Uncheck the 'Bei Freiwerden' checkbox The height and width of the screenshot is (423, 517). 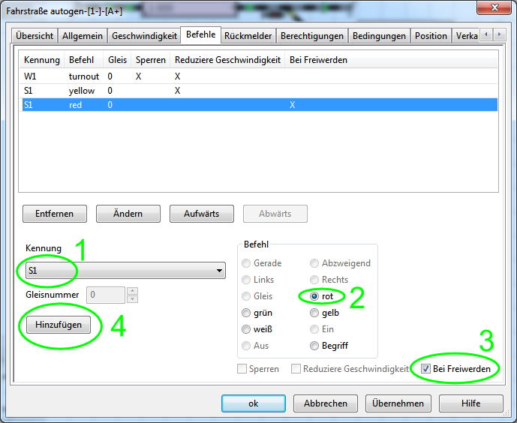[x=425, y=369]
